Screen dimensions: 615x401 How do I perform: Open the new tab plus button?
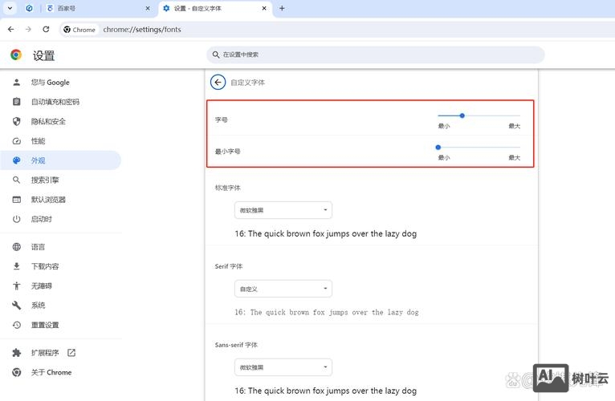[282, 9]
